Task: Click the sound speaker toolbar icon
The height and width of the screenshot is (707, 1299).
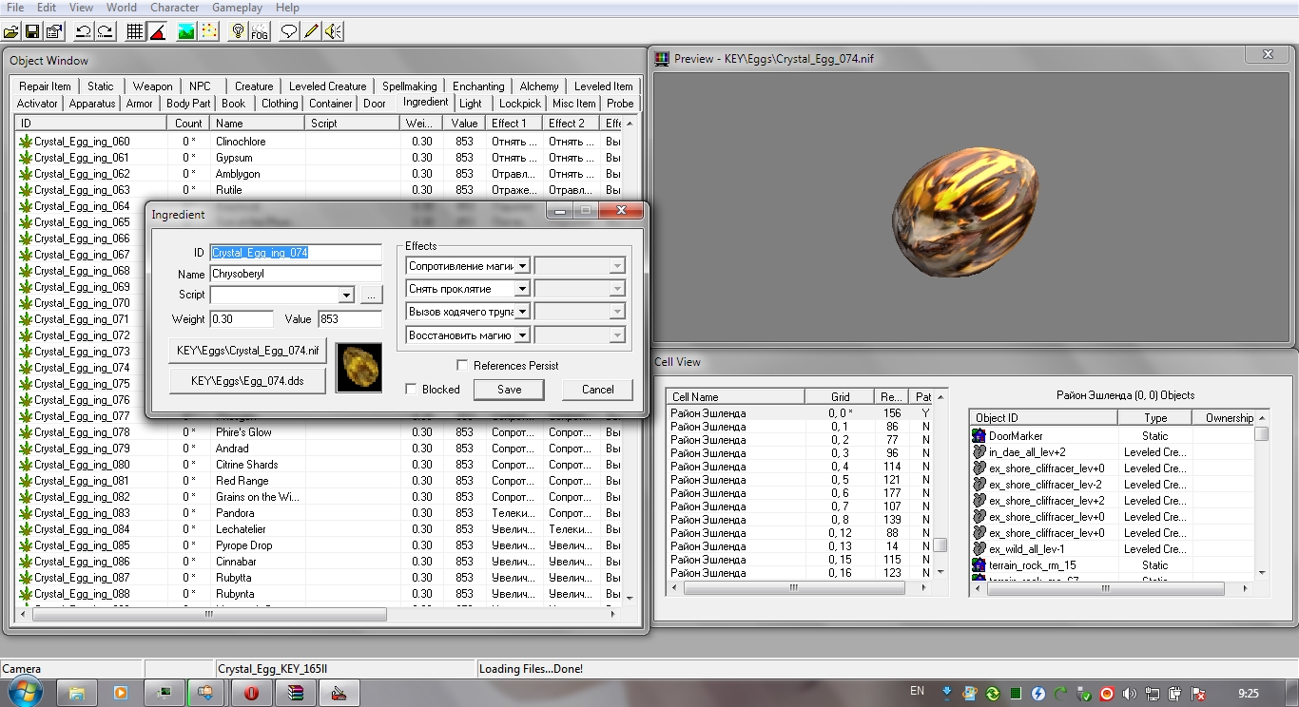Action: click(x=333, y=31)
